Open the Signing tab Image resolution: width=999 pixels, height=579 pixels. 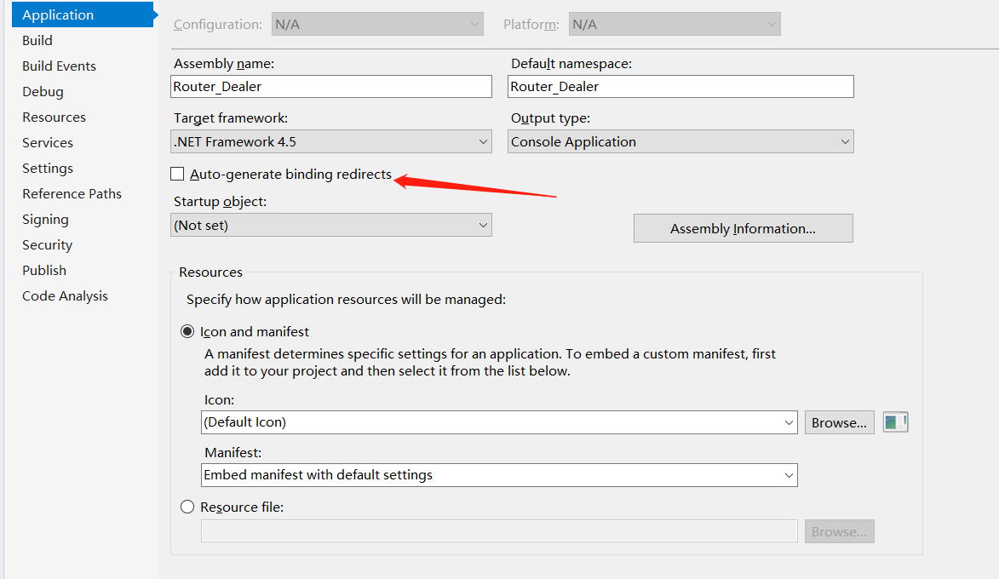coord(45,219)
